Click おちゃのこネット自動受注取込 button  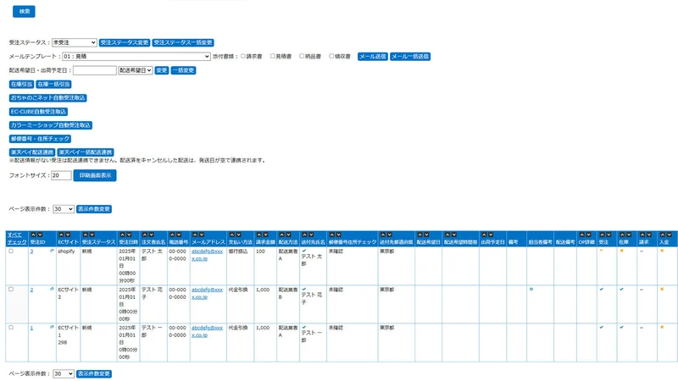pyautogui.click(x=48, y=97)
